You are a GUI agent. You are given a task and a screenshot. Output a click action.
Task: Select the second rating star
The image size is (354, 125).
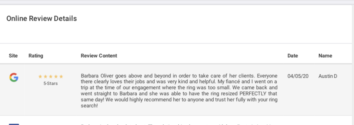click(x=45, y=76)
